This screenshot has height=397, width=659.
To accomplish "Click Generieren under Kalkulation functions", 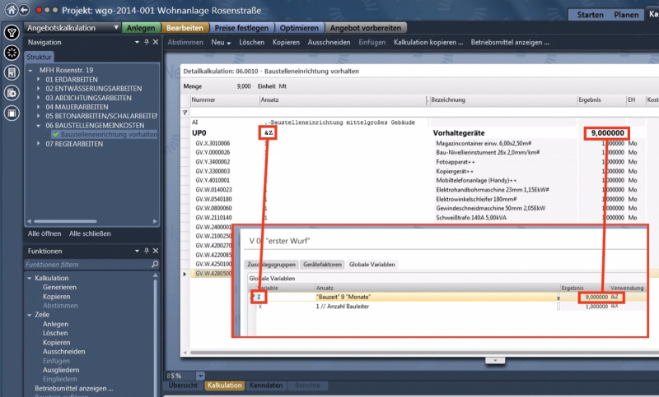I will pyautogui.click(x=59, y=287).
